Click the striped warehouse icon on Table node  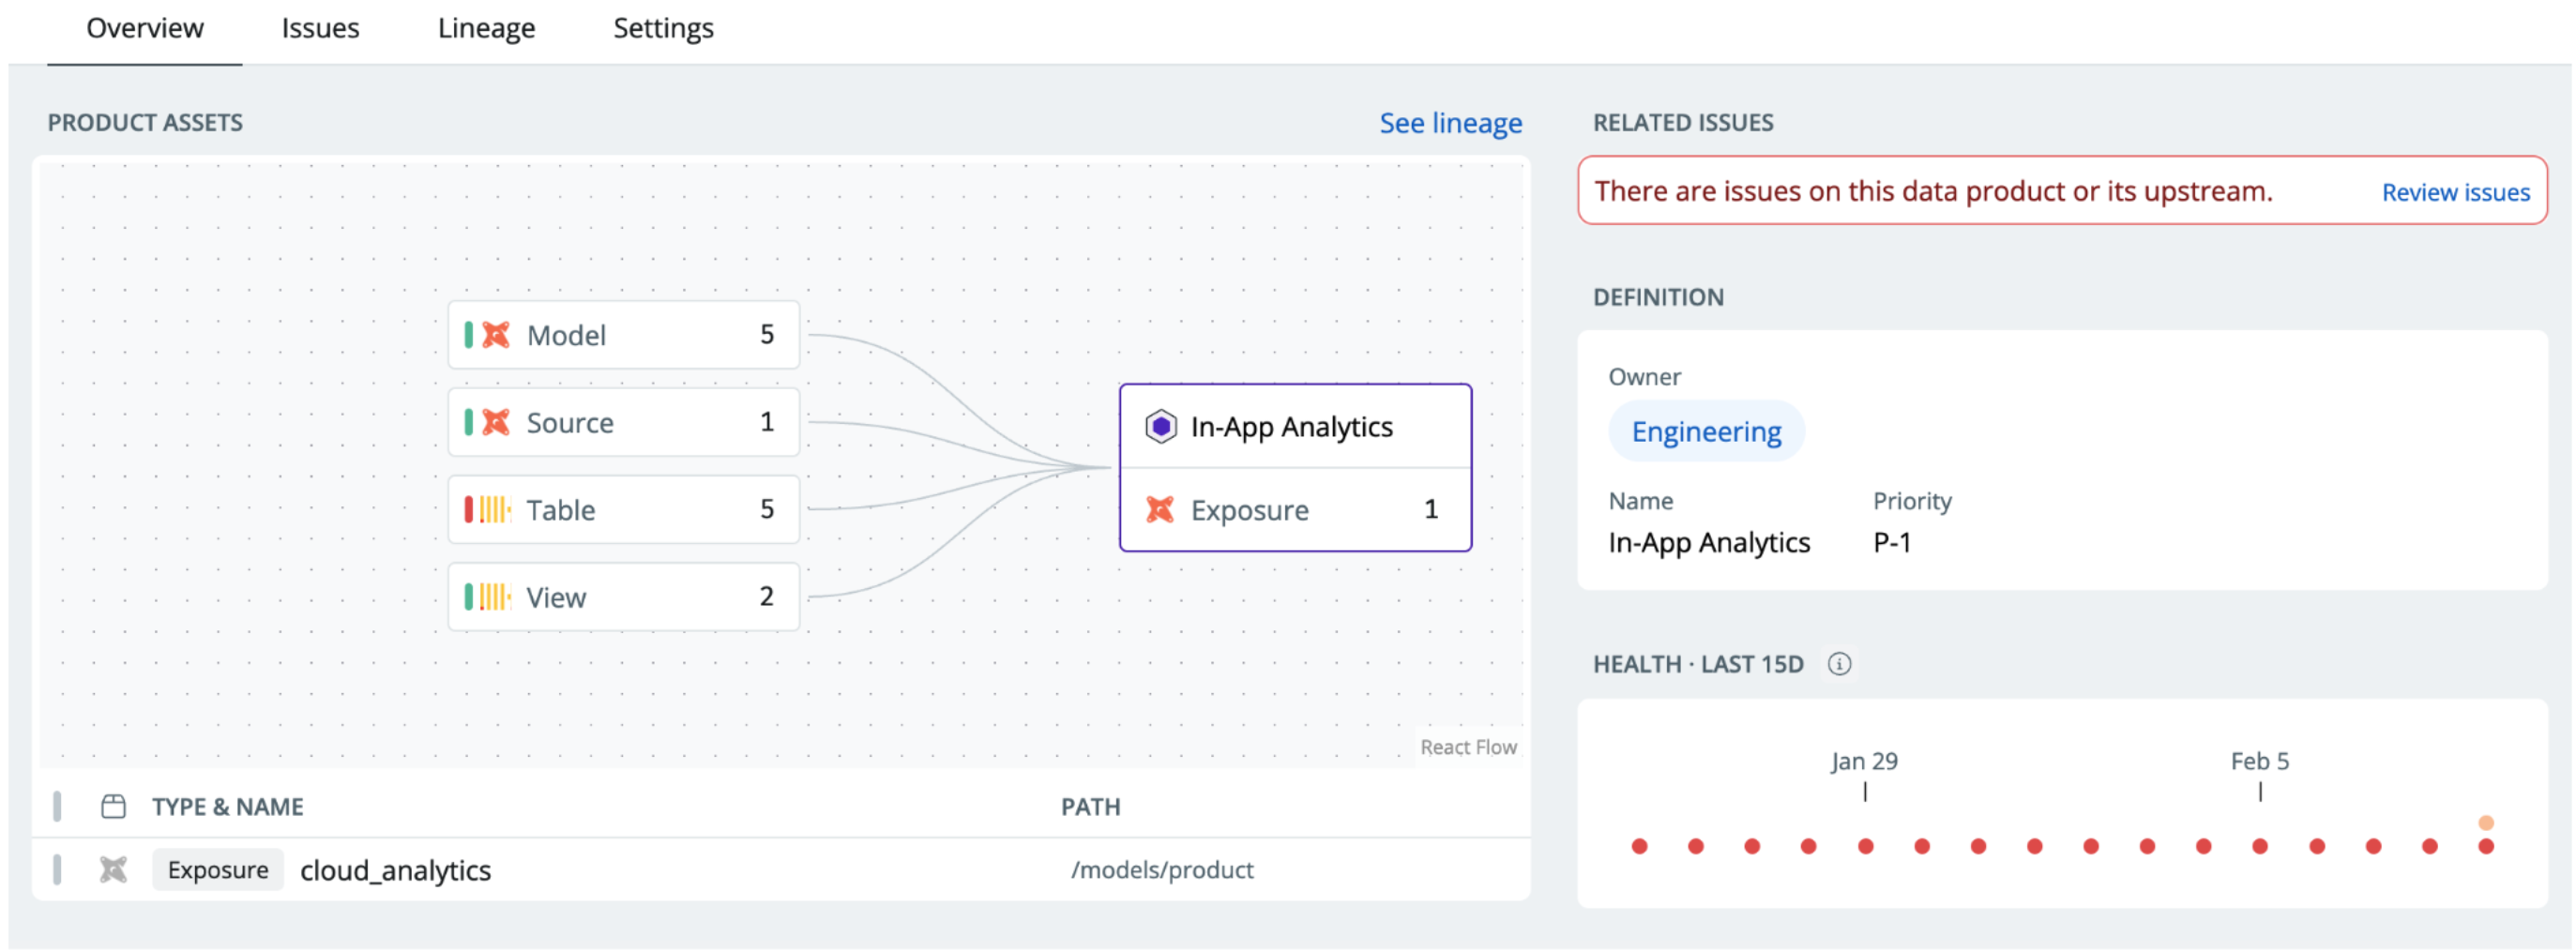point(495,510)
